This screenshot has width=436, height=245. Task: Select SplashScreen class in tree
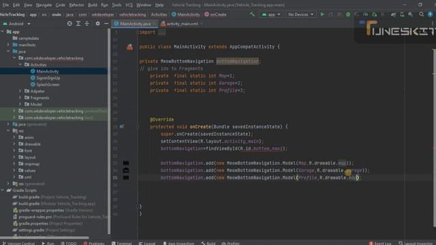coord(48,84)
